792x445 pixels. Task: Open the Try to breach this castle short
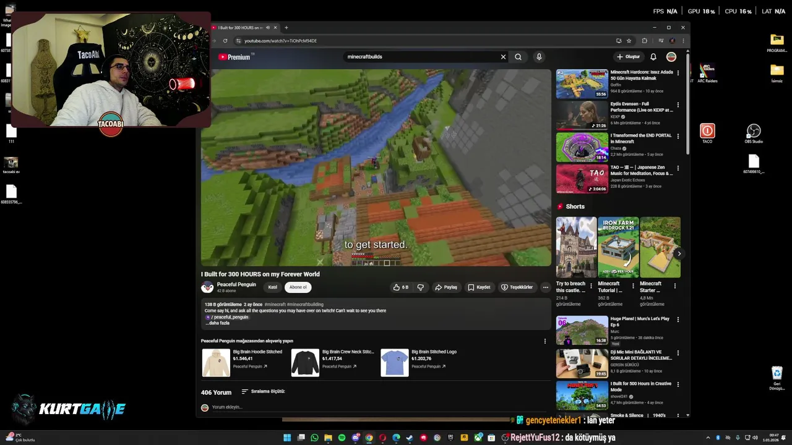(576, 247)
